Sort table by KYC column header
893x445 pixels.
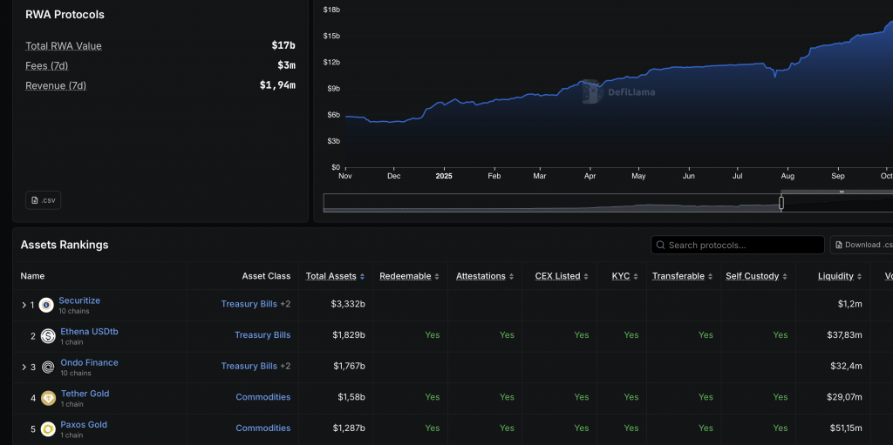click(621, 276)
